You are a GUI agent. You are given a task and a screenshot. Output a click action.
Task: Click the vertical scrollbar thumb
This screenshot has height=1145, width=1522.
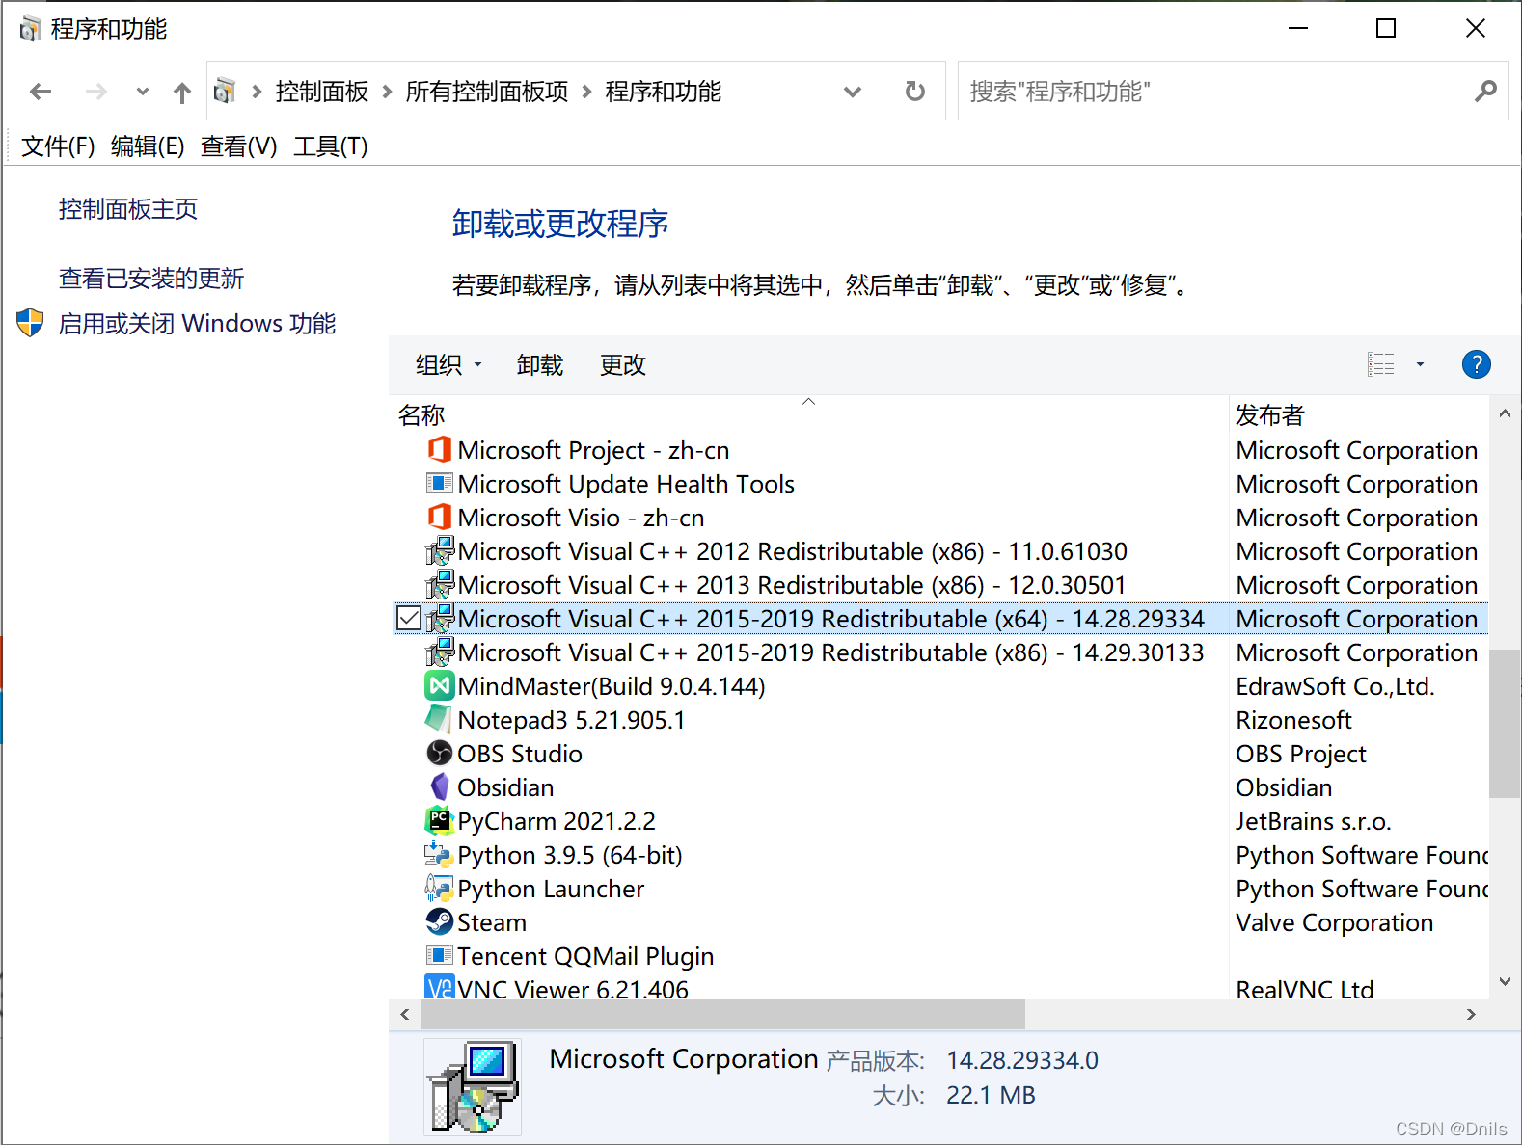pos(1504,723)
